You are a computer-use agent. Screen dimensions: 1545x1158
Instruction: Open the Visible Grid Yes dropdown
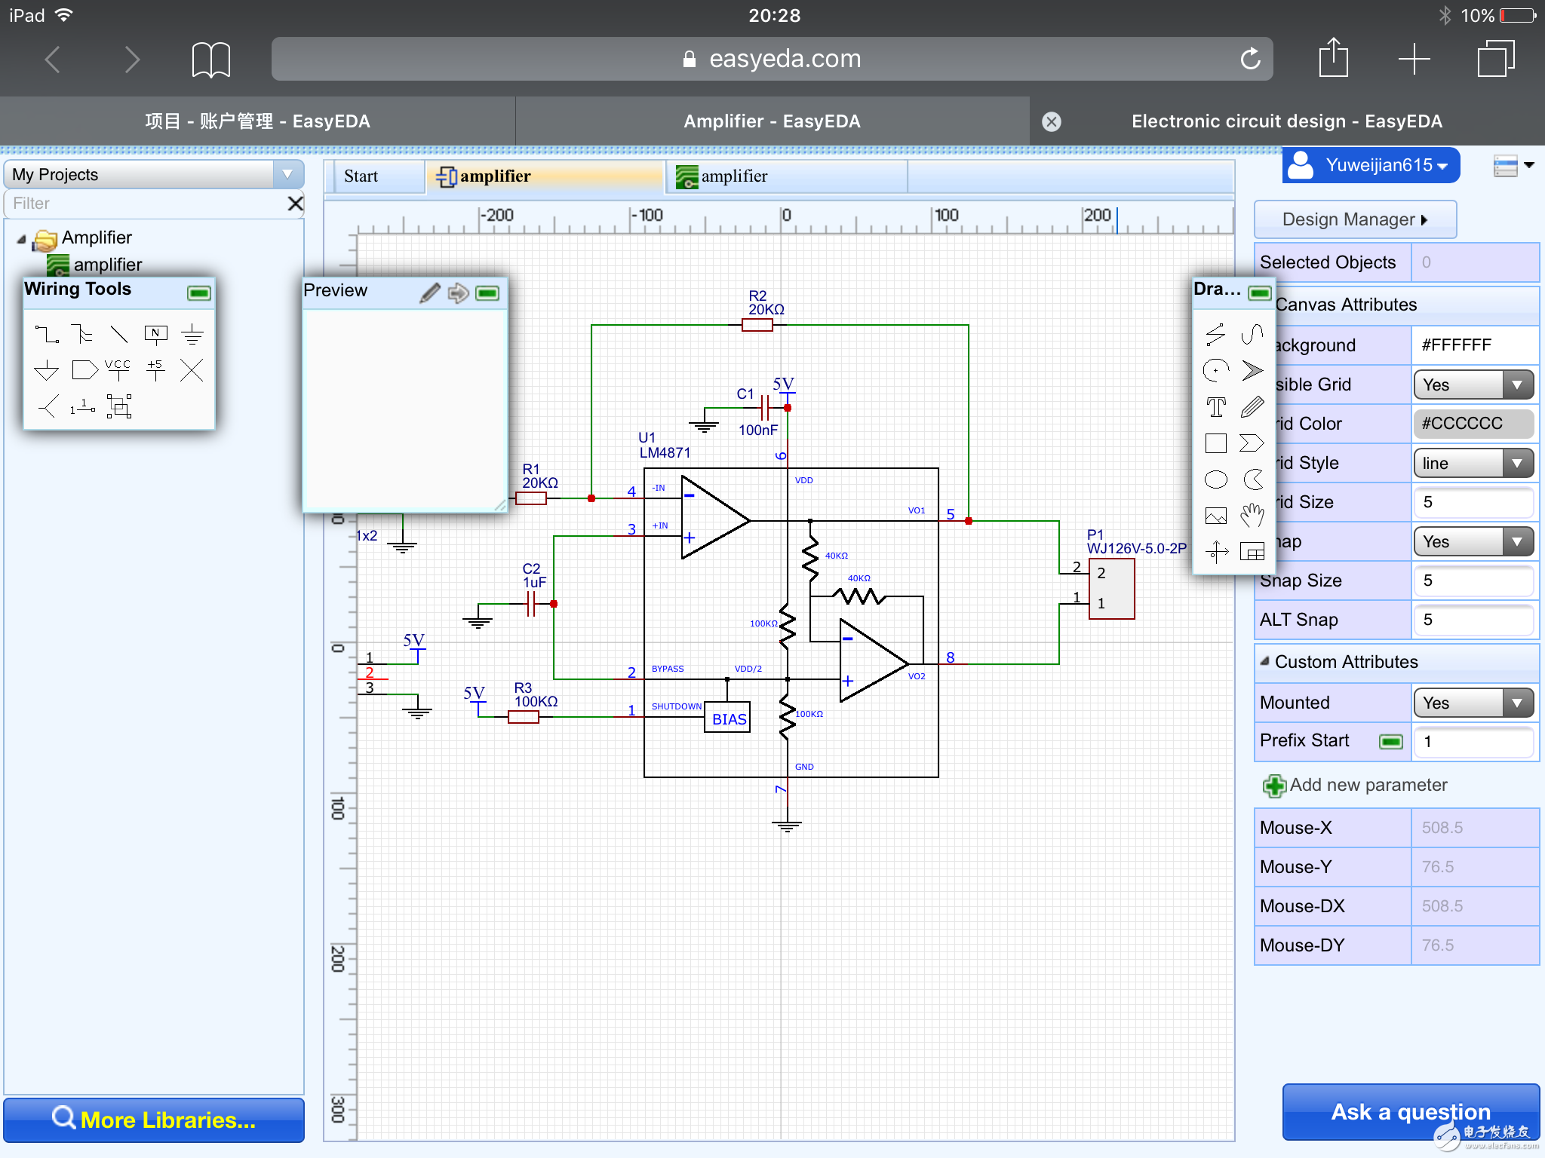click(x=1473, y=385)
